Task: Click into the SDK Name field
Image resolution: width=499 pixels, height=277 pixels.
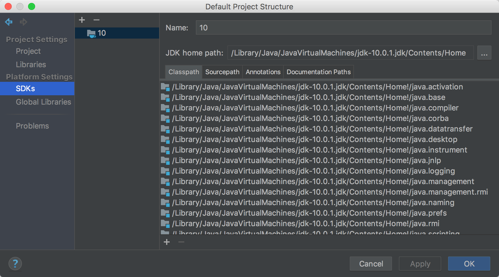Action: pyautogui.click(x=343, y=28)
